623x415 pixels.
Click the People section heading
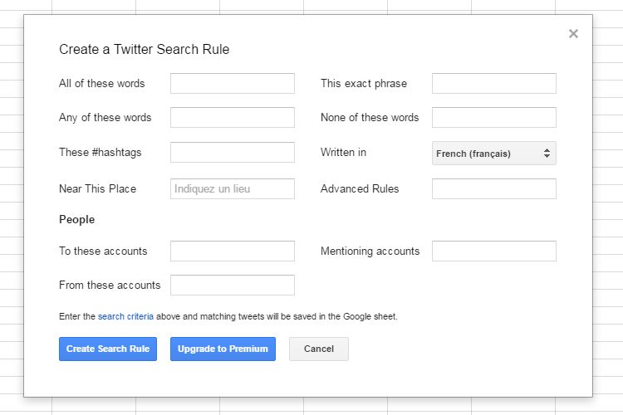(x=76, y=220)
